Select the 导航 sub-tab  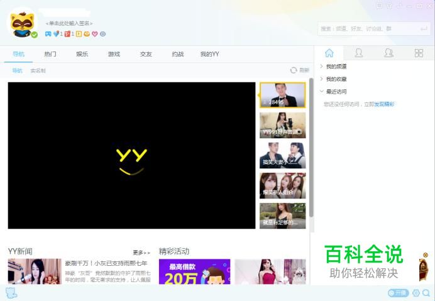click(x=17, y=71)
